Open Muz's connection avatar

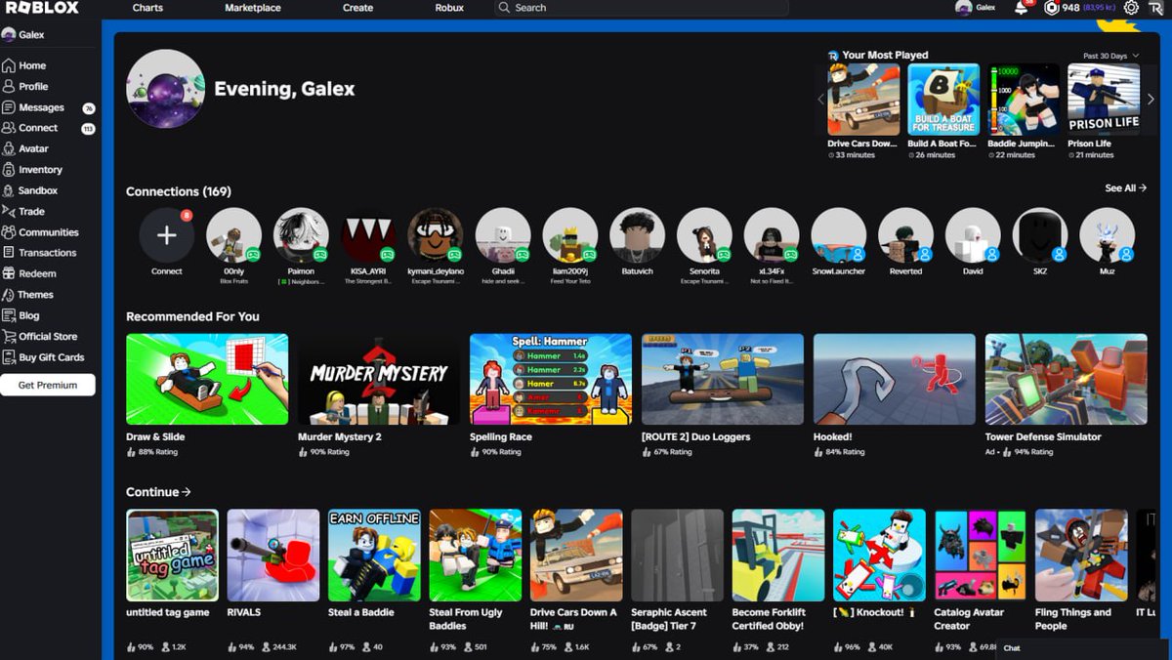point(1108,235)
